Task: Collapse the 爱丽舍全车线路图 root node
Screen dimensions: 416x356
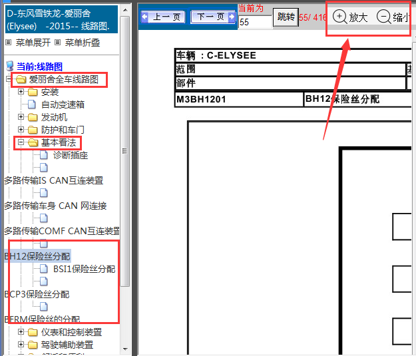Action: coord(9,79)
